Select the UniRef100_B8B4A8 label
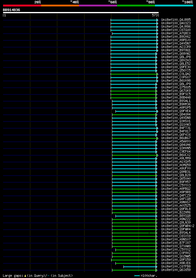 (176, 97)
